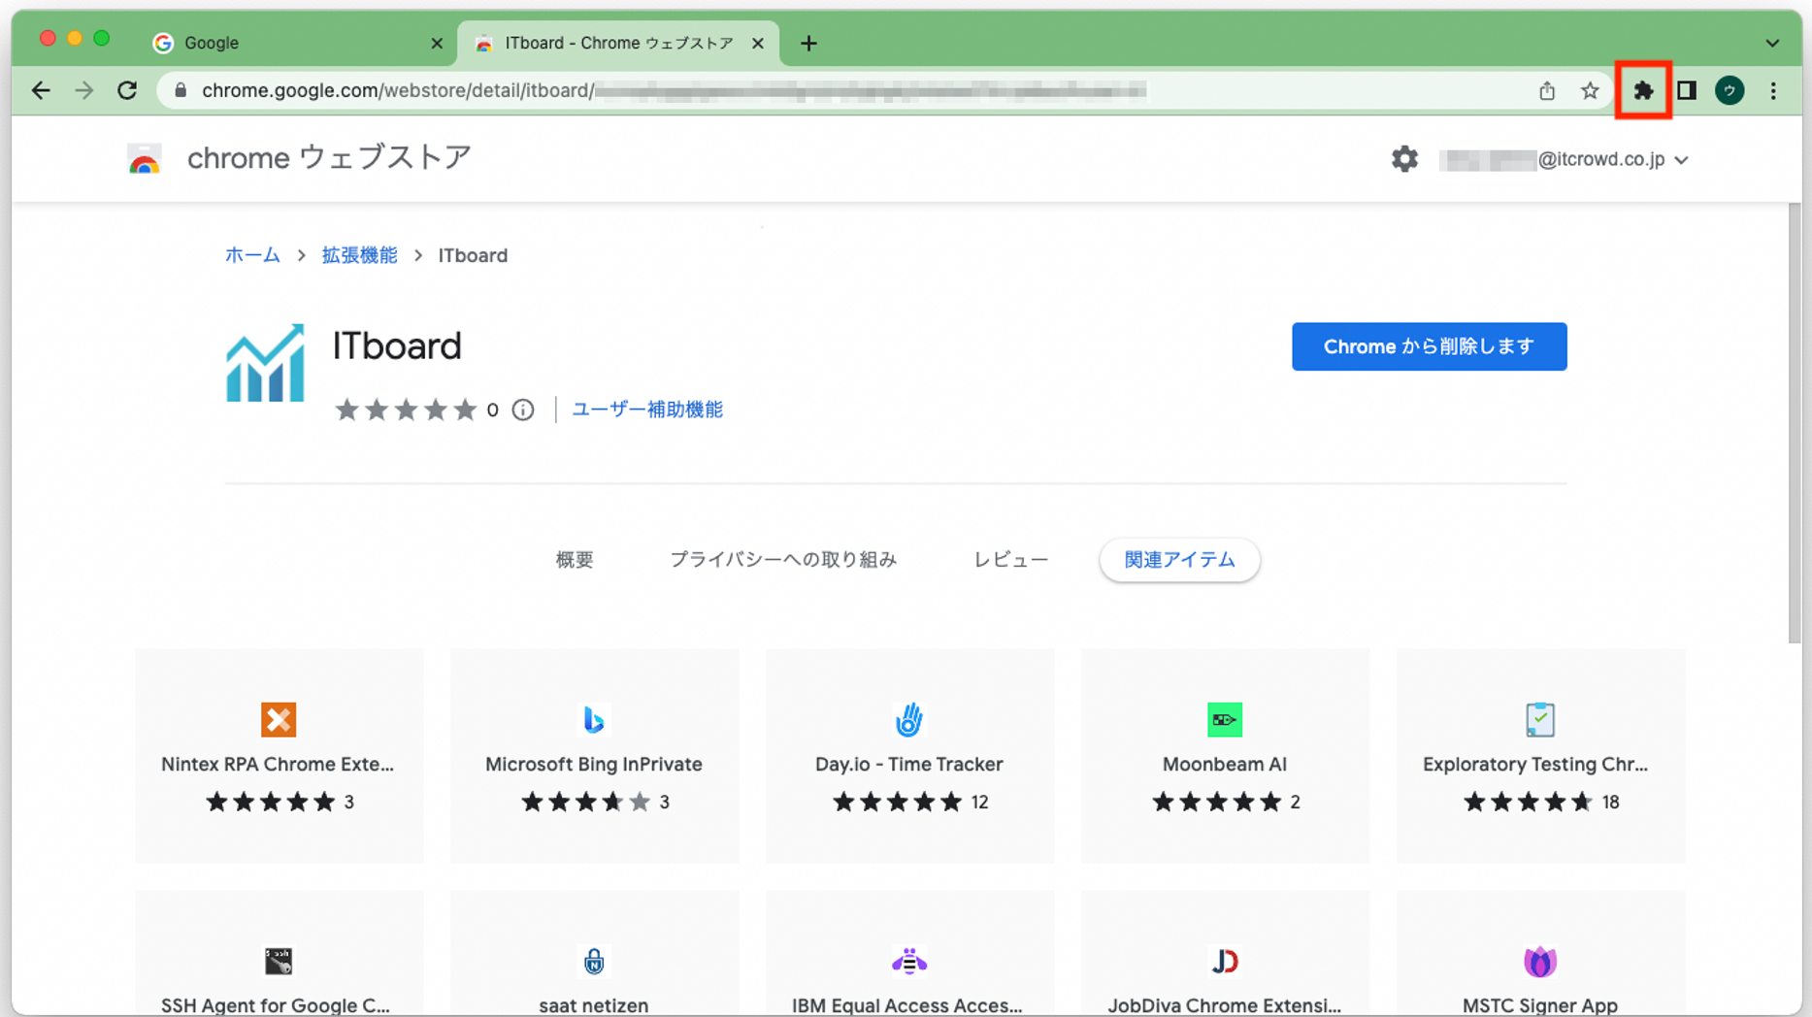Close the Google tab
The width and height of the screenshot is (1812, 1017).
437,44
